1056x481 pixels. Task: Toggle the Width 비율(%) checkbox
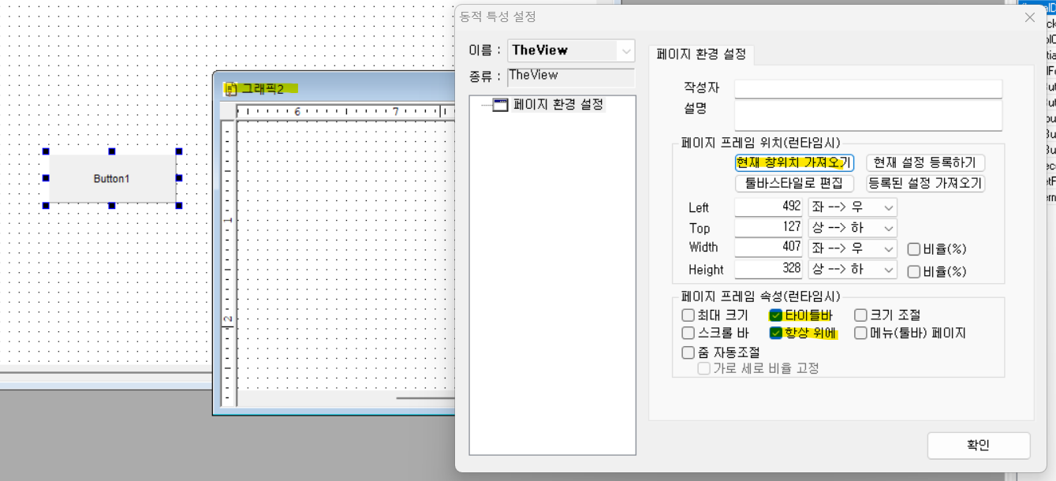pos(914,249)
